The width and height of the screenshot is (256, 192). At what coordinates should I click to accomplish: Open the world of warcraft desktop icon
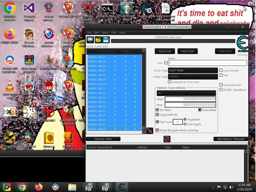pos(68,38)
